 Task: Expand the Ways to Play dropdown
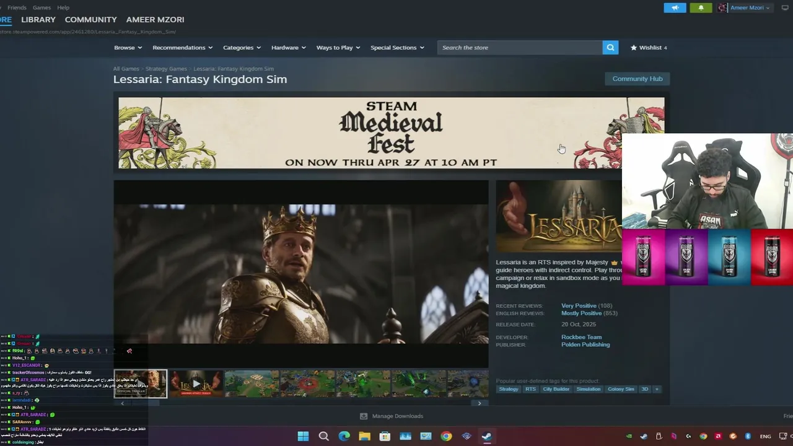click(x=338, y=48)
